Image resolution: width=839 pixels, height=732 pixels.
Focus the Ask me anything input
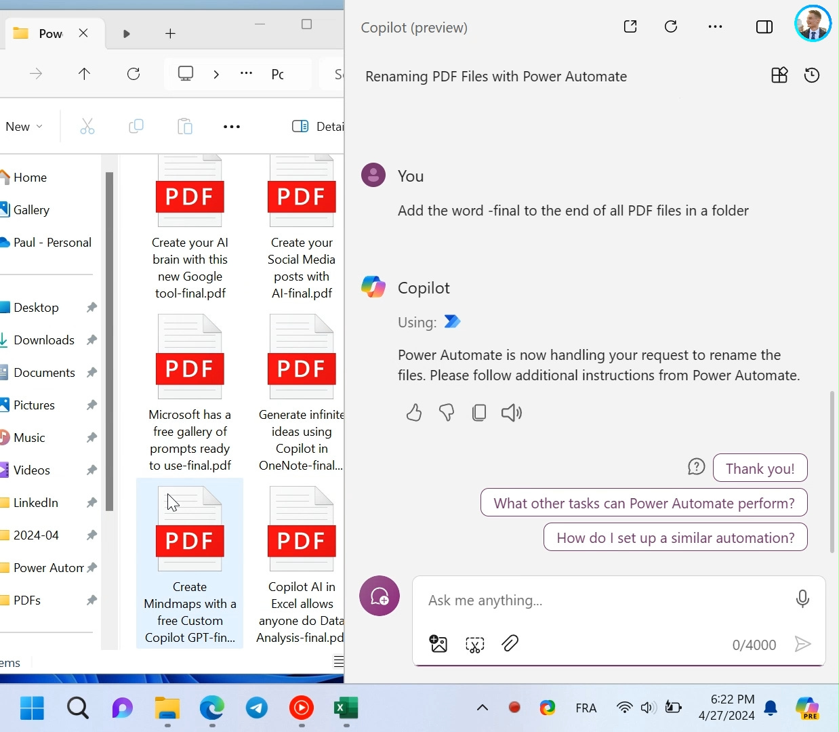pos(603,601)
